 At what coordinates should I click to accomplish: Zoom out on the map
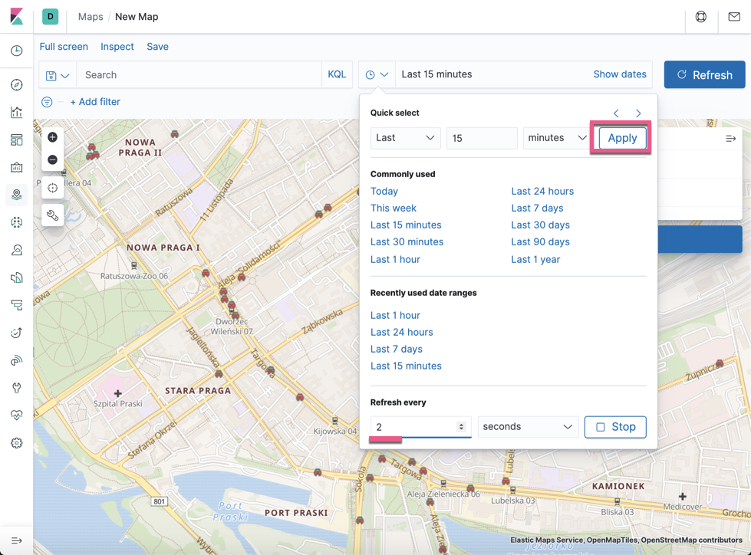tap(53, 159)
